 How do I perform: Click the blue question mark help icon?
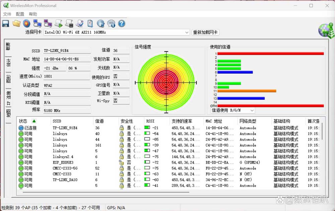coord(122,23)
